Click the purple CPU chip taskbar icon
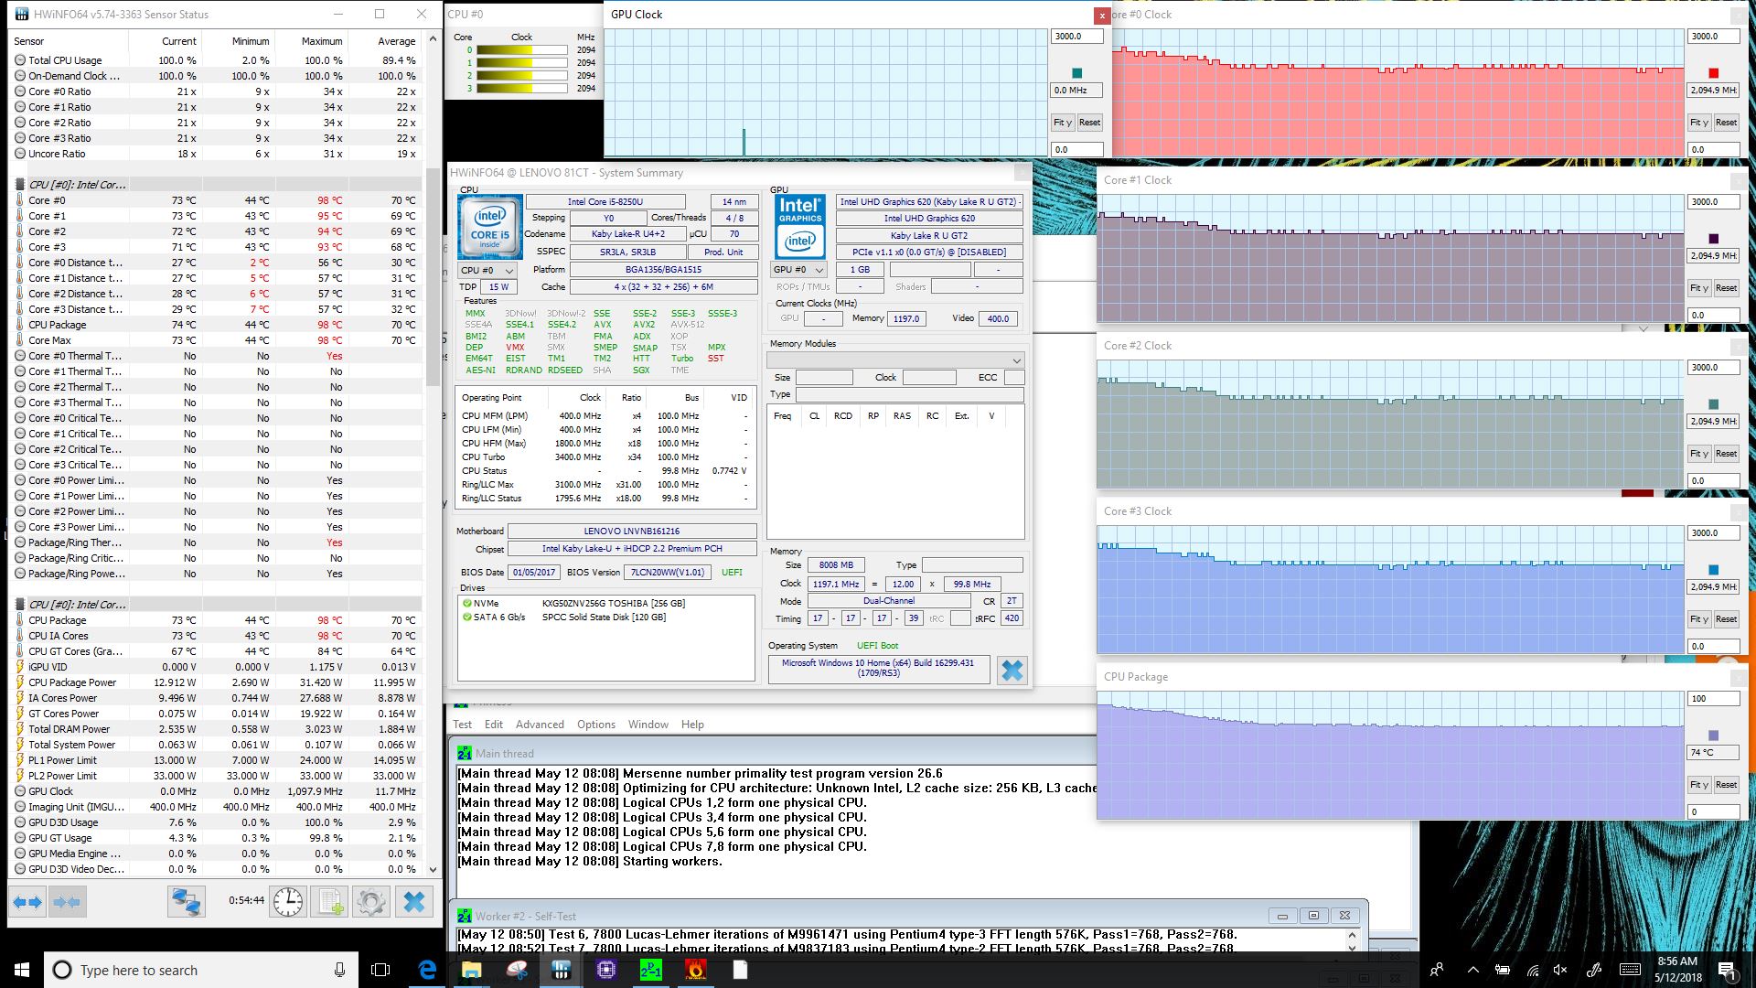Viewport: 1756px width, 988px height. tap(606, 970)
